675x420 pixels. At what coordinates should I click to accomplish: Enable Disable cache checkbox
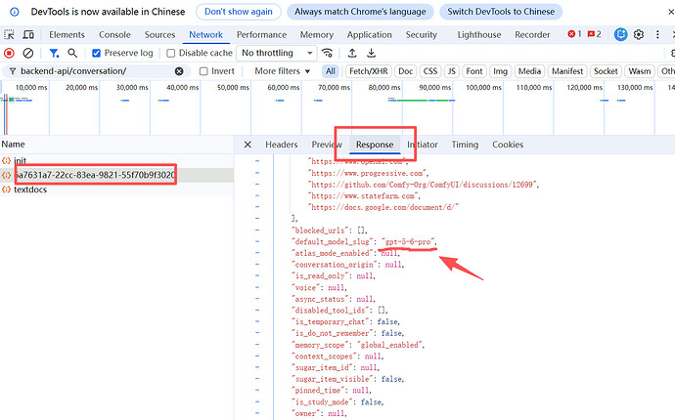(x=171, y=53)
